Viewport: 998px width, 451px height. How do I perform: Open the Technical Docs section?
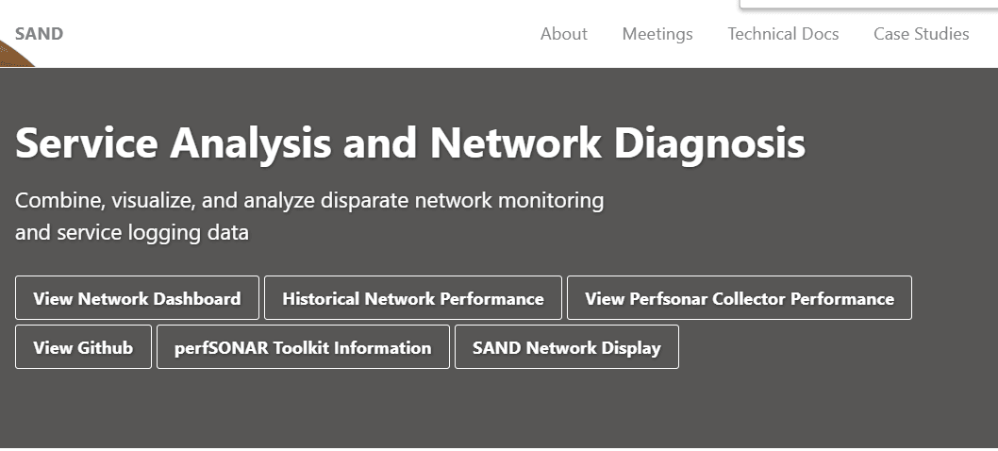tap(783, 34)
